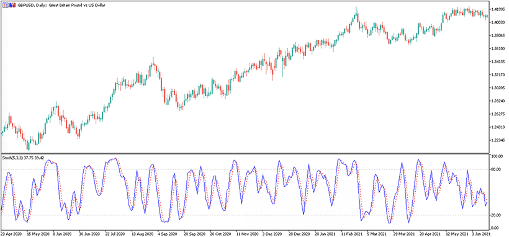Click the 22 Jul 2020 date label

(x=115, y=234)
